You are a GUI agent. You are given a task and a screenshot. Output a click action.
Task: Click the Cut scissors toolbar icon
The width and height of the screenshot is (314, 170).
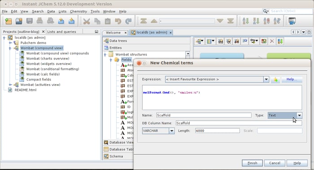[87, 21]
